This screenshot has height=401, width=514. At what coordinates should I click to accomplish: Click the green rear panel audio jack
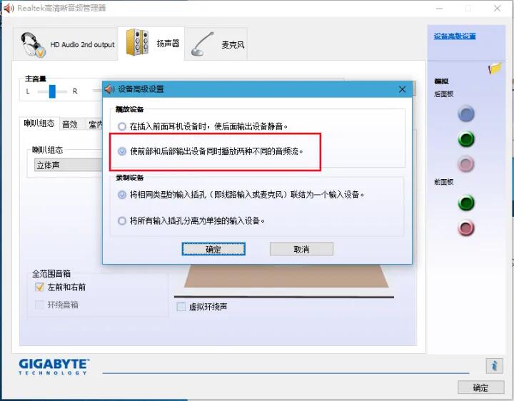[466, 139]
